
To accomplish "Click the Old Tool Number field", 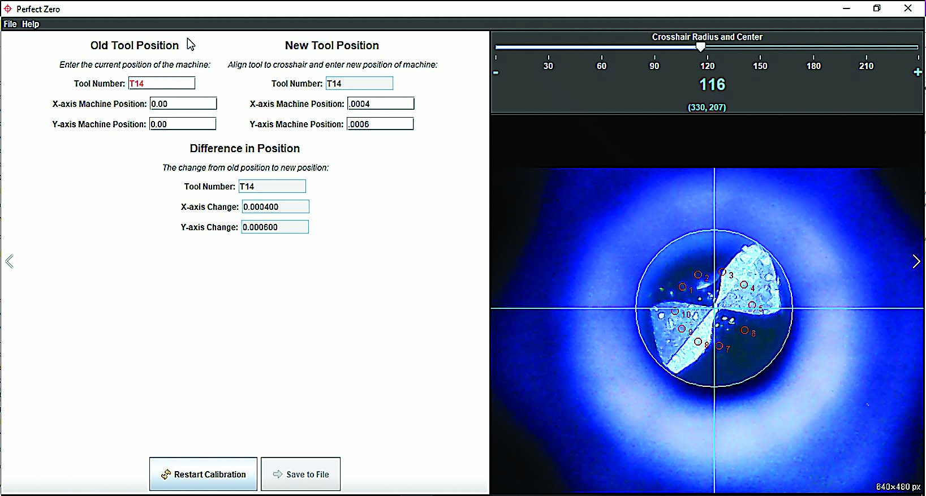I will tap(162, 83).
